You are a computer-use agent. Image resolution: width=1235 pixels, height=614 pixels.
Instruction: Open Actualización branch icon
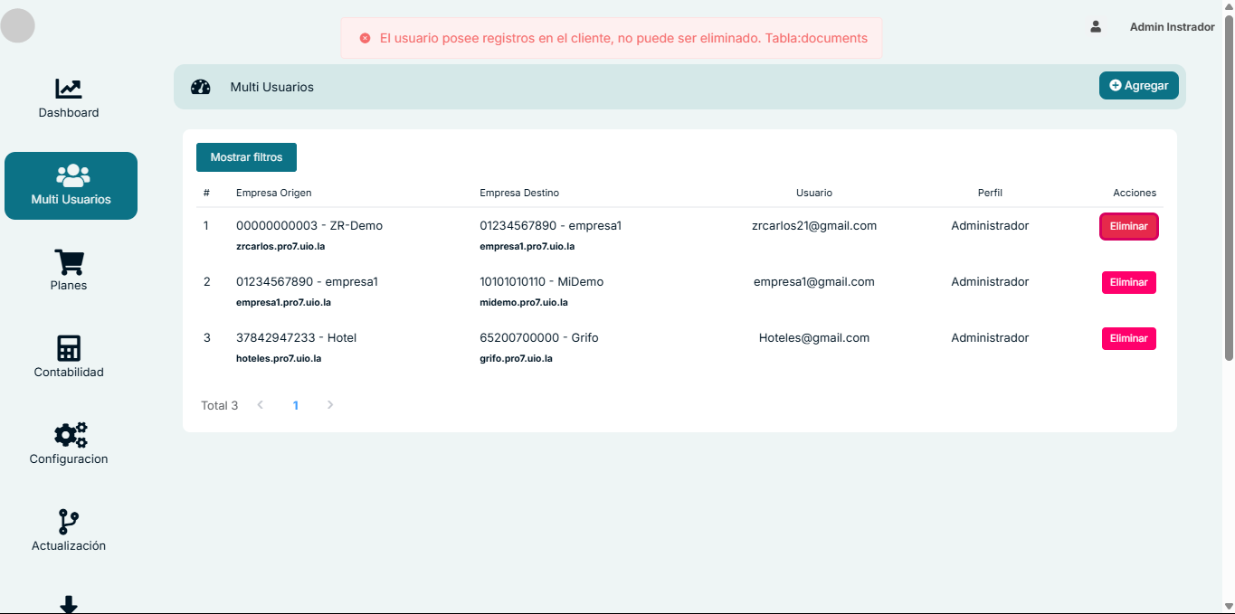pyautogui.click(x=69, y=522)
